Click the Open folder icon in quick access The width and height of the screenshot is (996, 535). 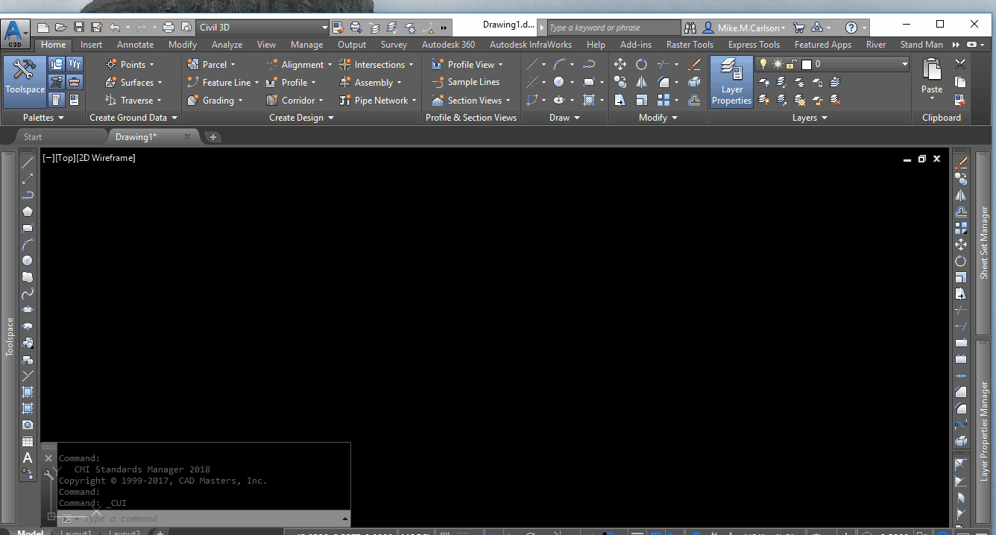61,28
